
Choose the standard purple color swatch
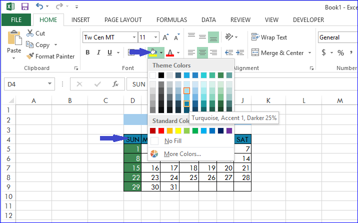(x=229, y=131)
